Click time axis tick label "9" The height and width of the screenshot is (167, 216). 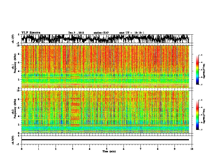click(175, 149)
